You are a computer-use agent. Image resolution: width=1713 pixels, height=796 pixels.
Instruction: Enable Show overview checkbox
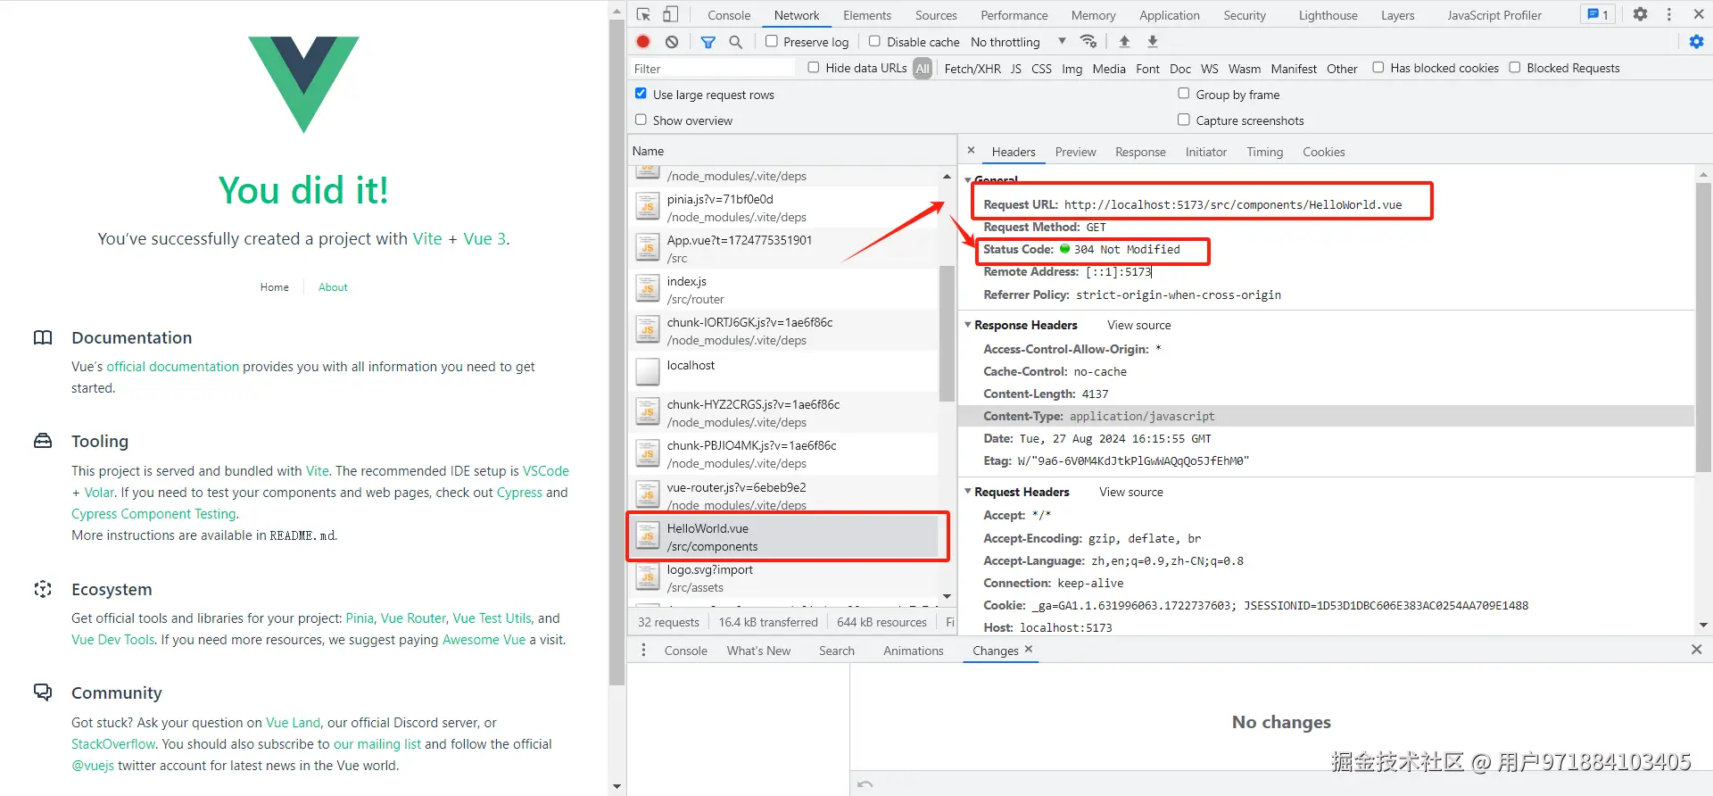click(x=641, y=119)
